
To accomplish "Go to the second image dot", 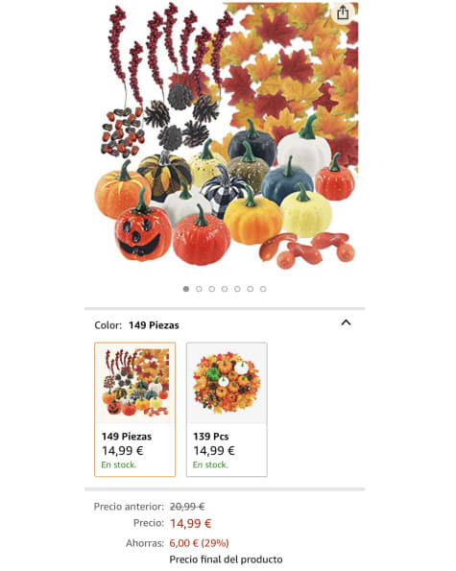I will 199,289.
